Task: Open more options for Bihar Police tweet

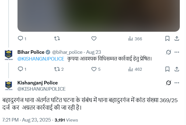Action: click(177, 52)
